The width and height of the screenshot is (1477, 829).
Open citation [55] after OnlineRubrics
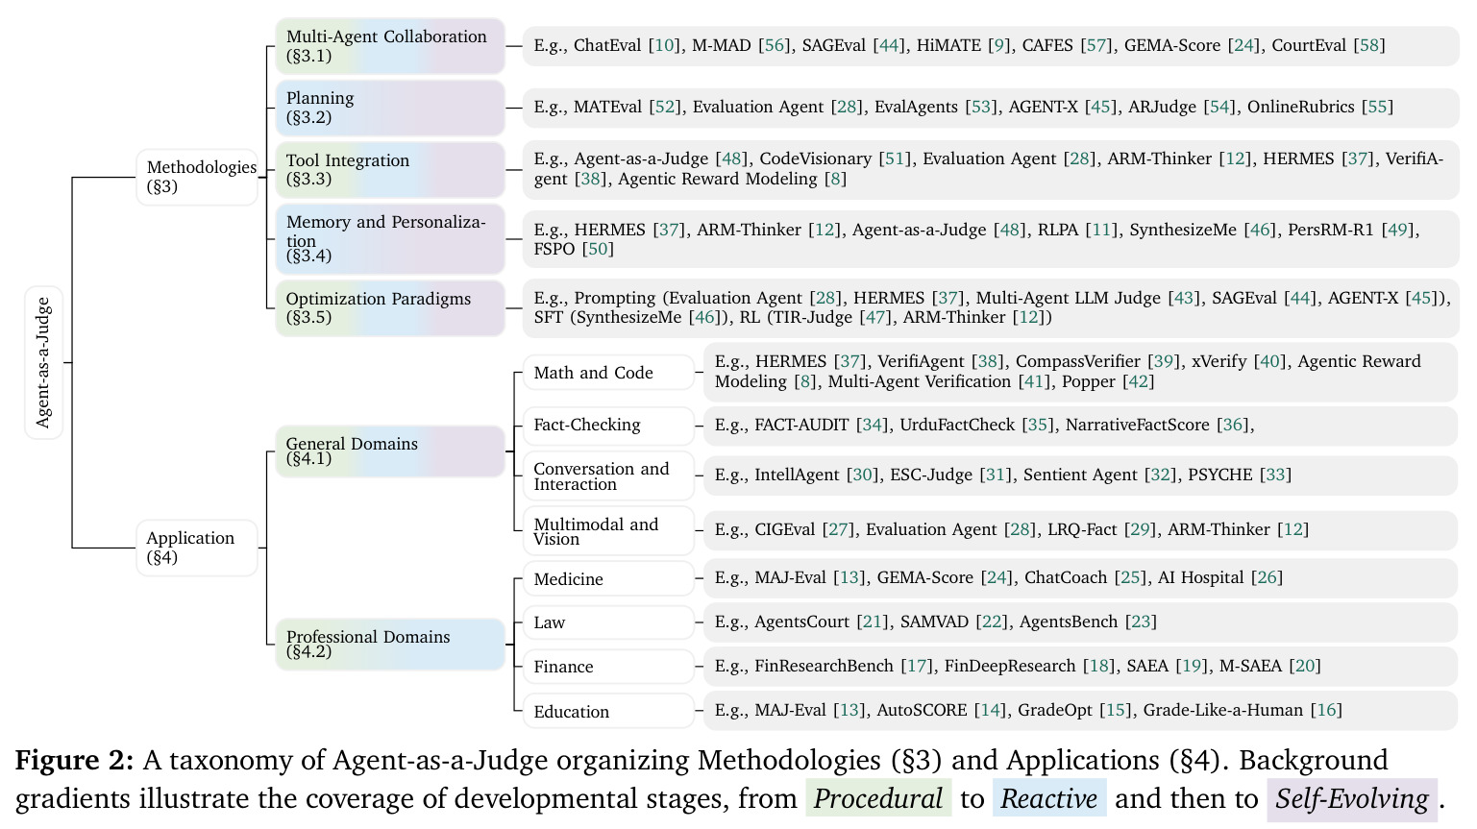1377,107
